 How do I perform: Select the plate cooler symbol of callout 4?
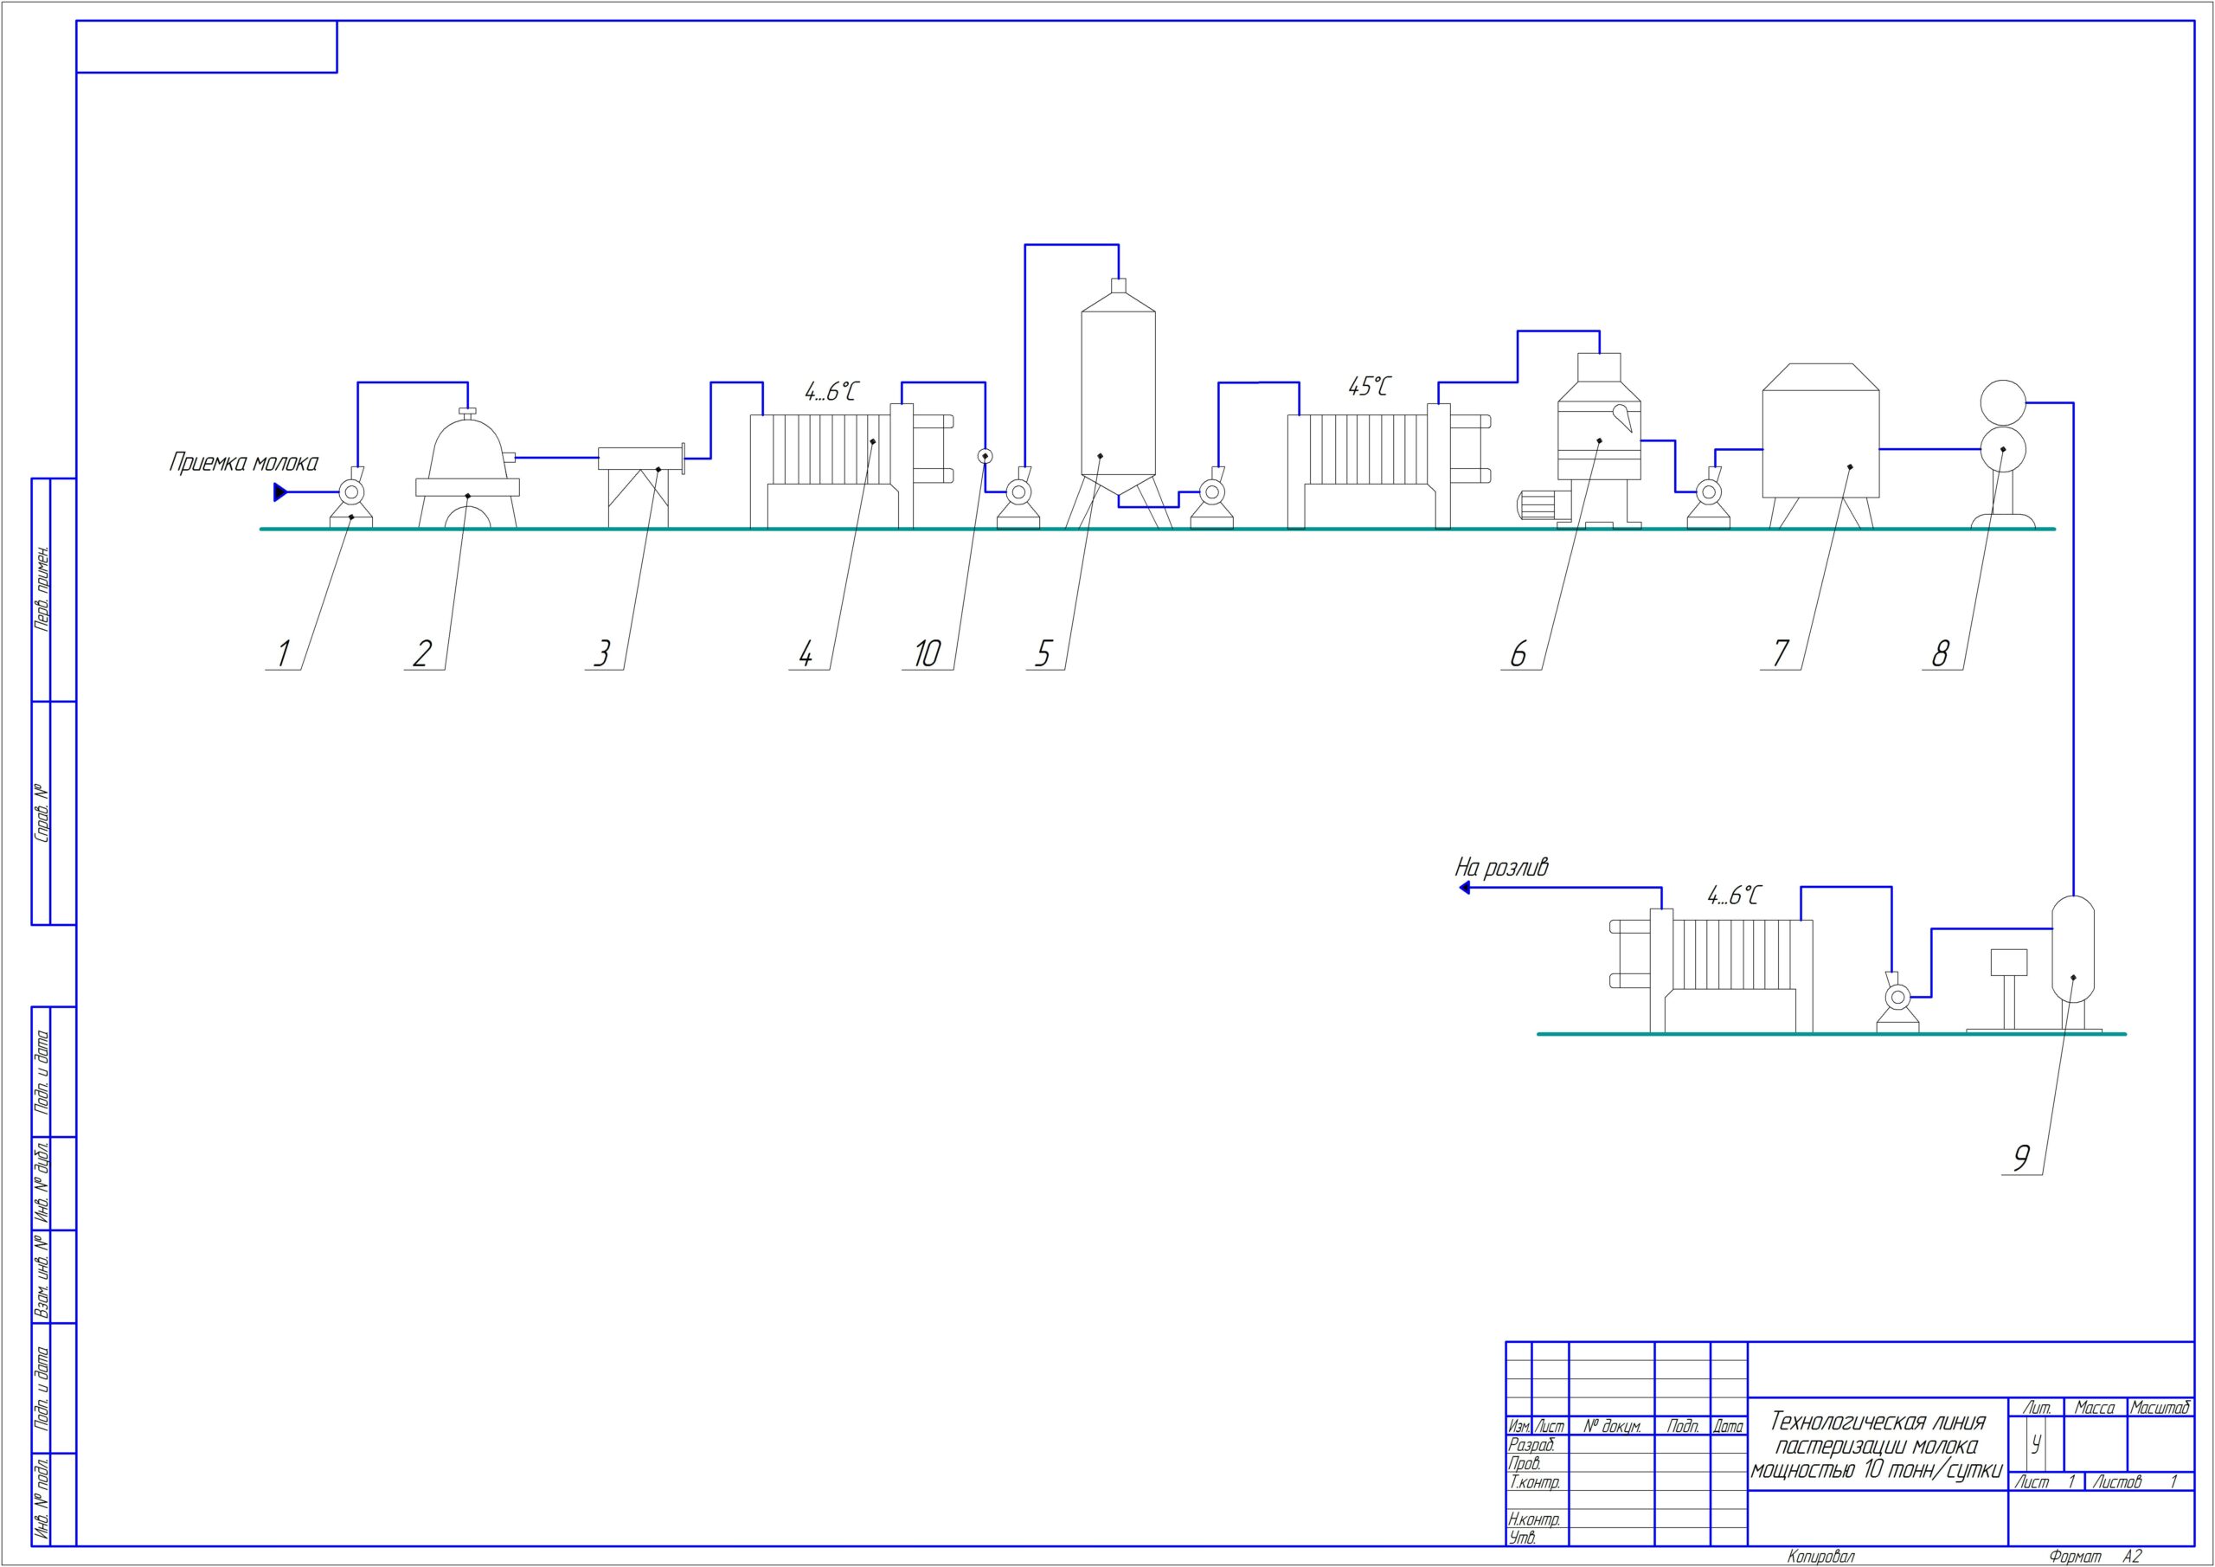point(852,466)
